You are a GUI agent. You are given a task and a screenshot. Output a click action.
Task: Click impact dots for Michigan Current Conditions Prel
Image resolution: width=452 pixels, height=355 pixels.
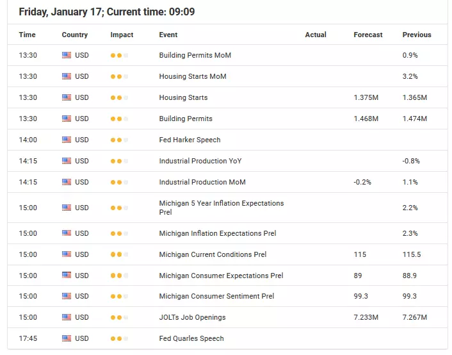[x=119, y=254]
